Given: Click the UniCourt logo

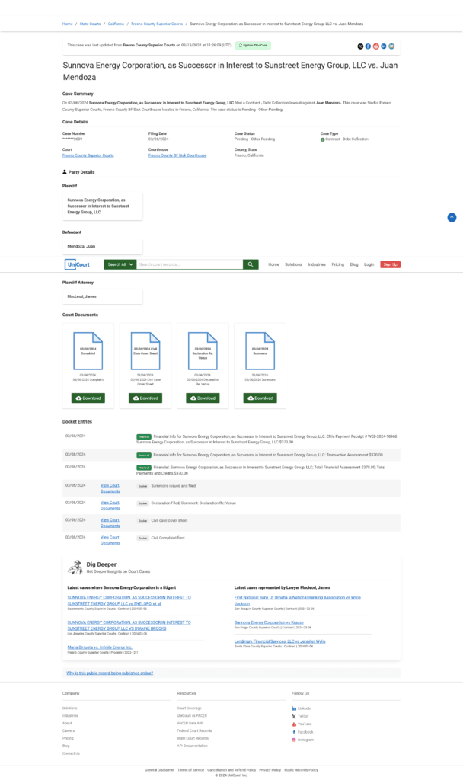Looking at the screenshot, I should 78,264.
